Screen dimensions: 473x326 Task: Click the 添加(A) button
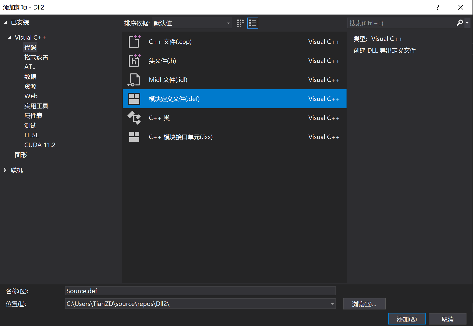click(x=407, y=319)
